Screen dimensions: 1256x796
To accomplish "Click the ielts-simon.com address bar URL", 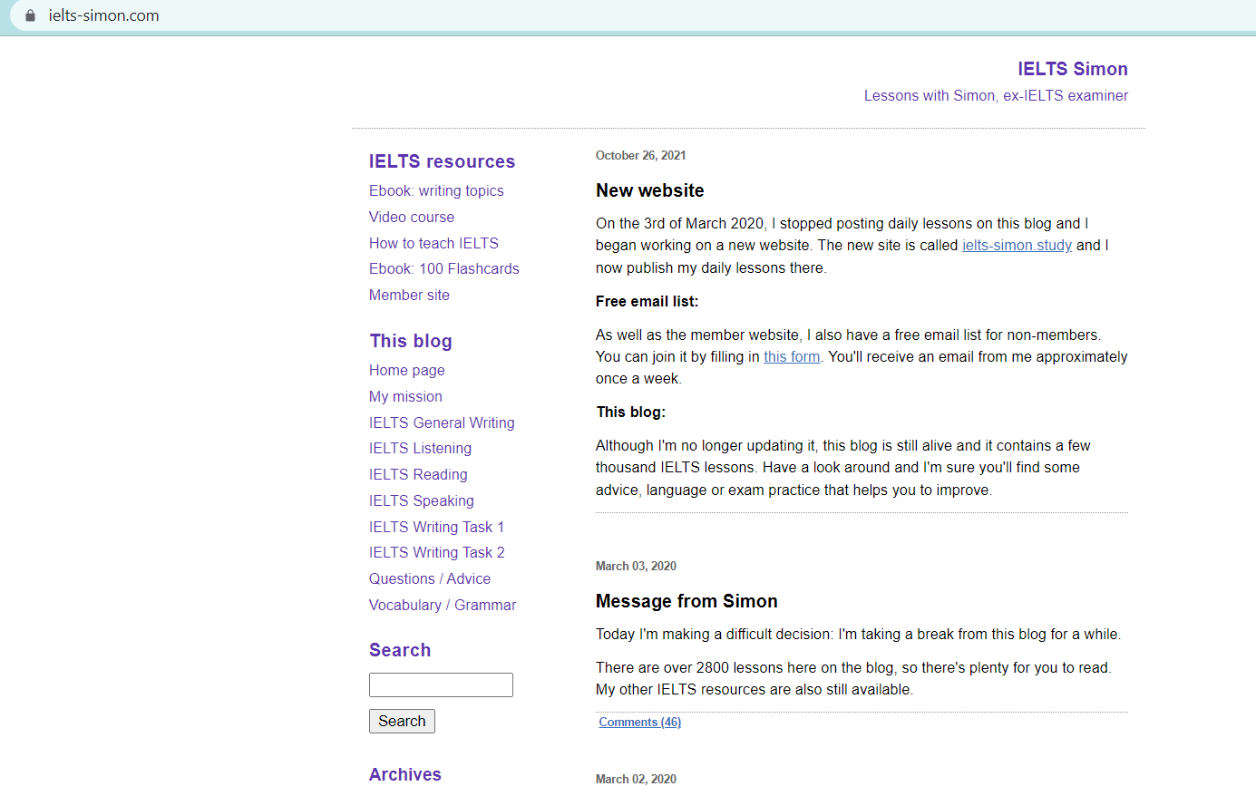I will click(x=103, y=15).
